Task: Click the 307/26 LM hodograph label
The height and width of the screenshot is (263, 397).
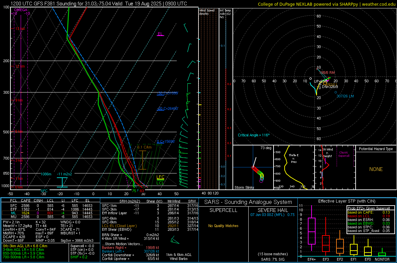Action: (x=345, y=96)
